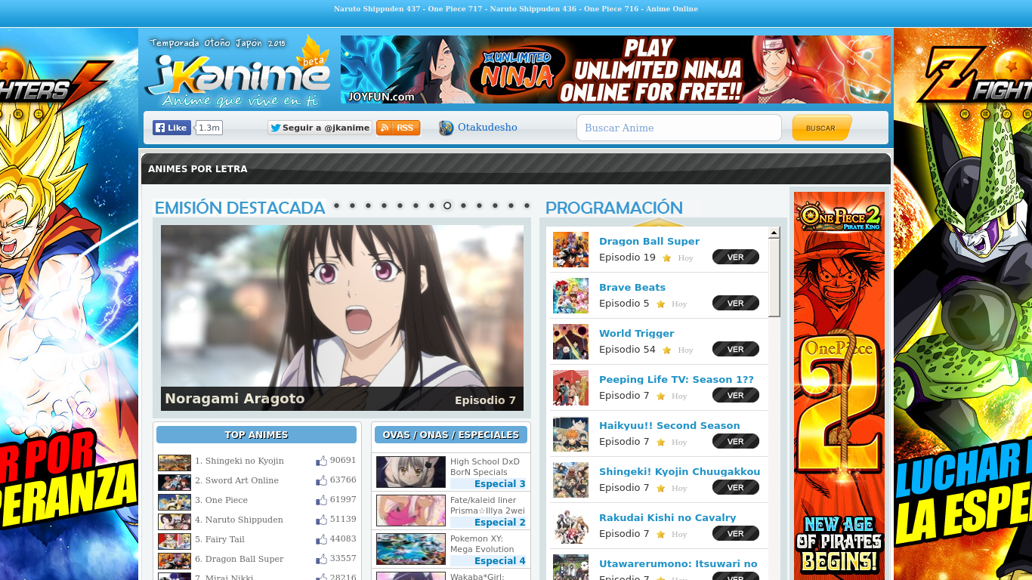Click thumbs-up icon for Shingeki no Kyojin
1032x580 pixels.
(x=321, y=461)
